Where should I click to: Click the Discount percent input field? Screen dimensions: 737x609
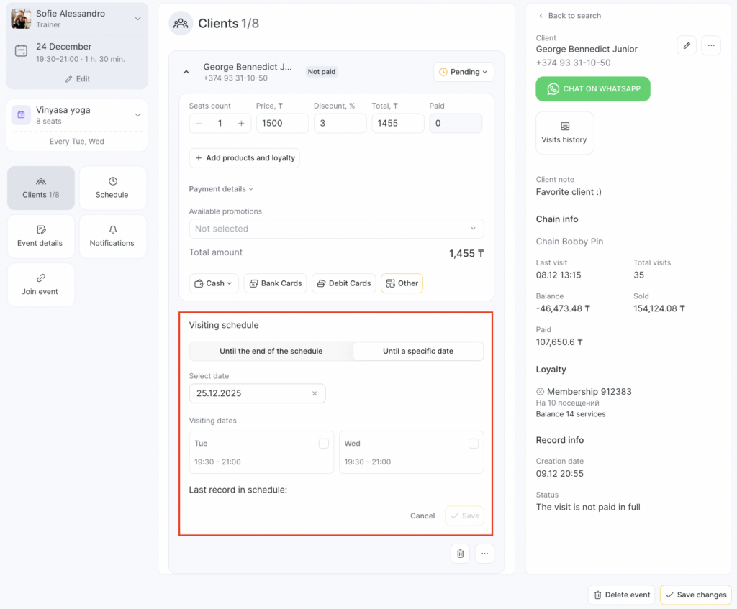tap(340, 123)
